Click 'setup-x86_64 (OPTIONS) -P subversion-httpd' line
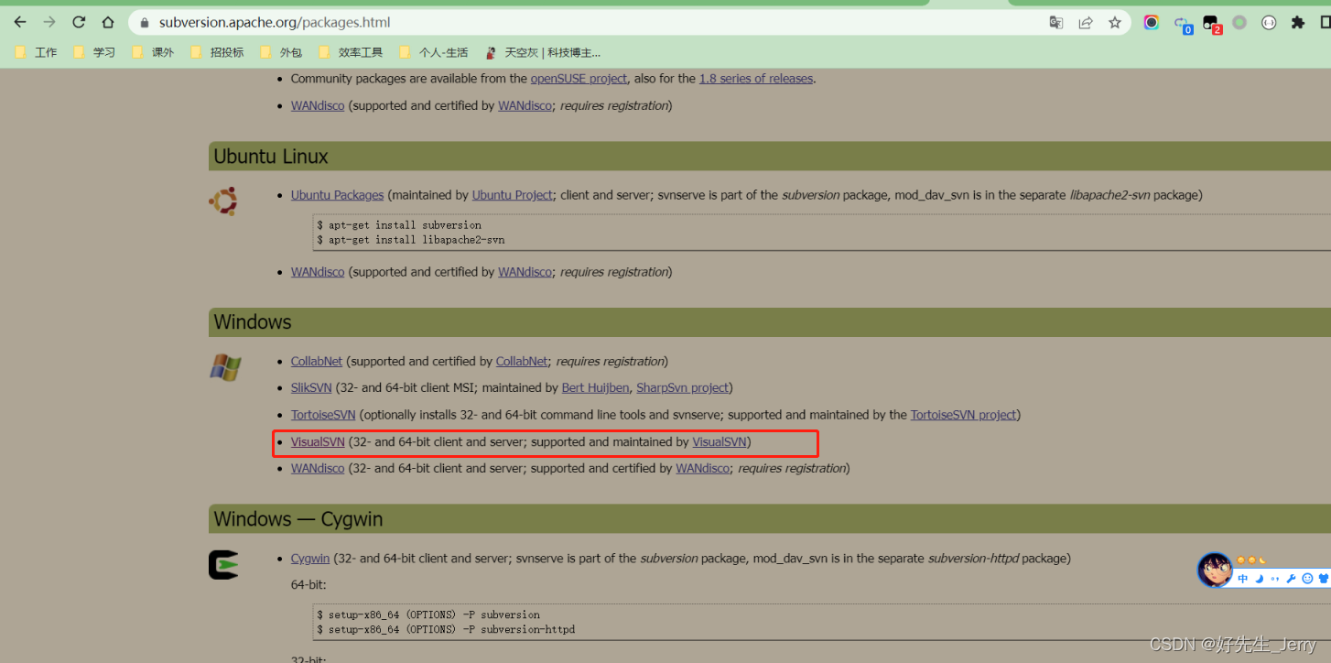The height and width of the screenshot is (663, 1331). point(446,630)
